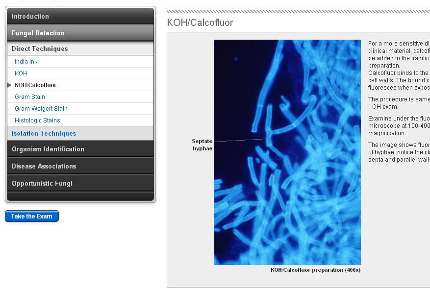Expand the Organism Identification section
Image resolution: width=430 pixels, height=288 pixels.
[x=48, y=149]
